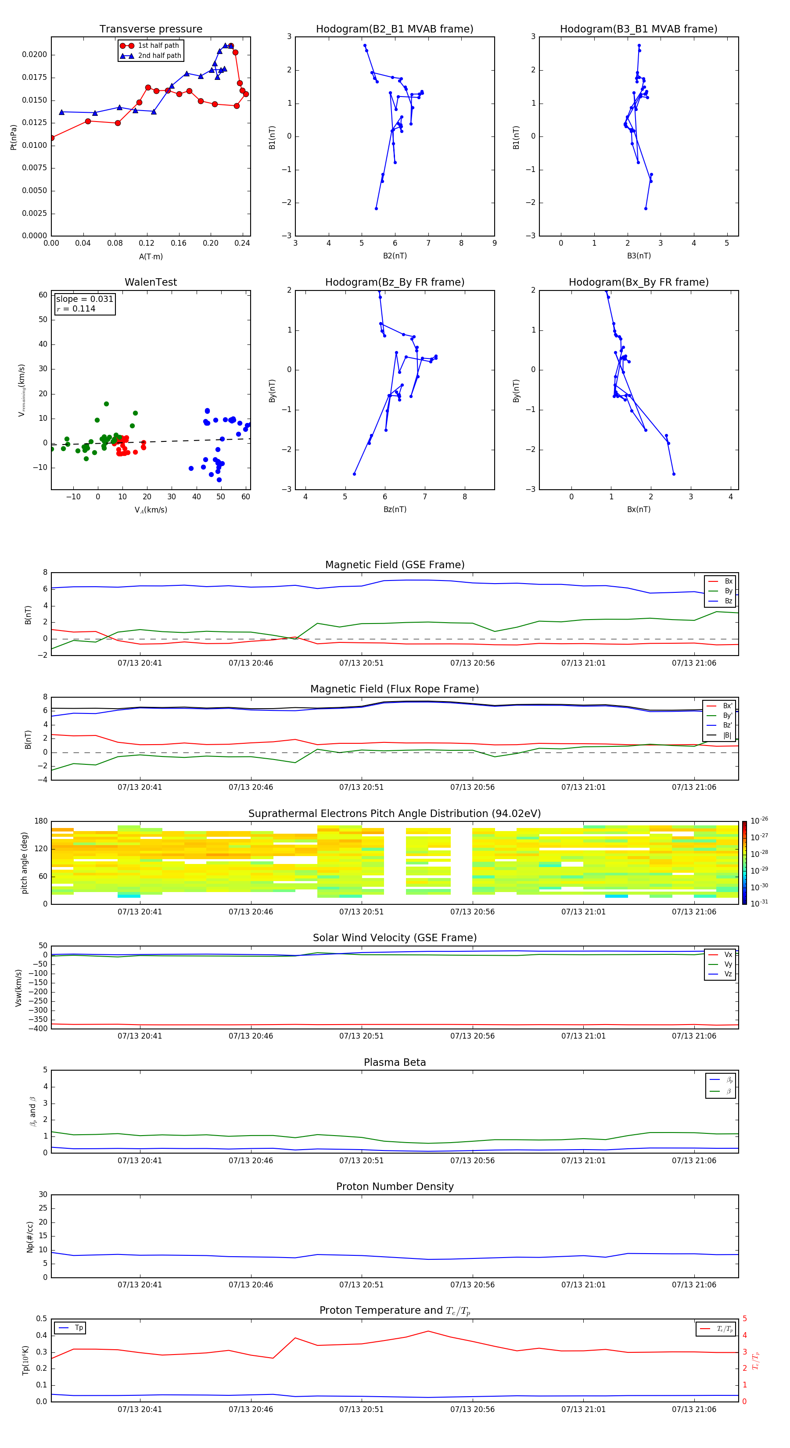Screen dimensions: 790x1448
Task: Click the 'B2(nT)' x-axis label
Action: 395,256
